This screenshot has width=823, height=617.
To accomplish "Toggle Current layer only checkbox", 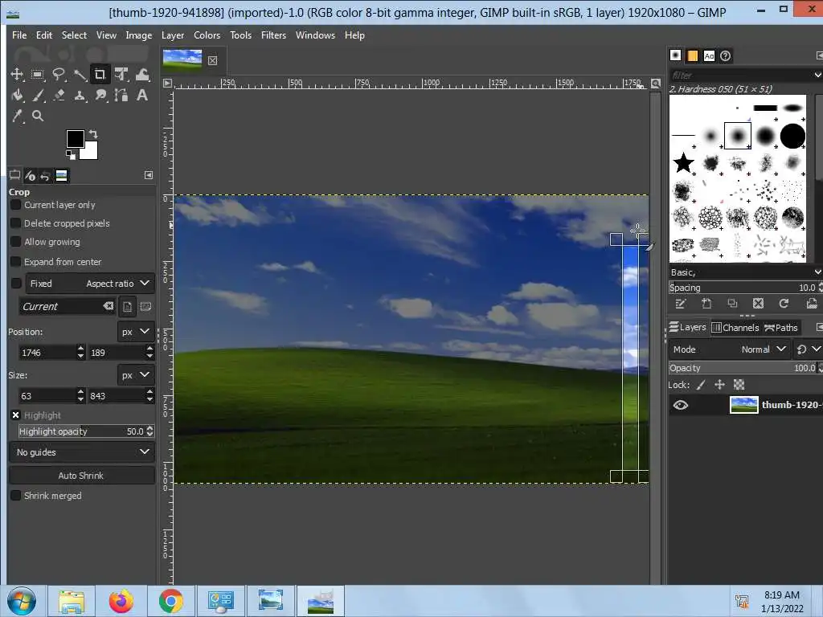I will pos(16,205).
